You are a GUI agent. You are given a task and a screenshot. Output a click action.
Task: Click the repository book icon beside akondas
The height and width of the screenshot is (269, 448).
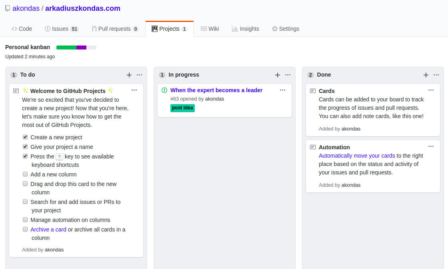pos(8,8)
